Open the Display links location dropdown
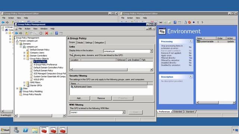The image size is (239, 134). coord(151,51)
